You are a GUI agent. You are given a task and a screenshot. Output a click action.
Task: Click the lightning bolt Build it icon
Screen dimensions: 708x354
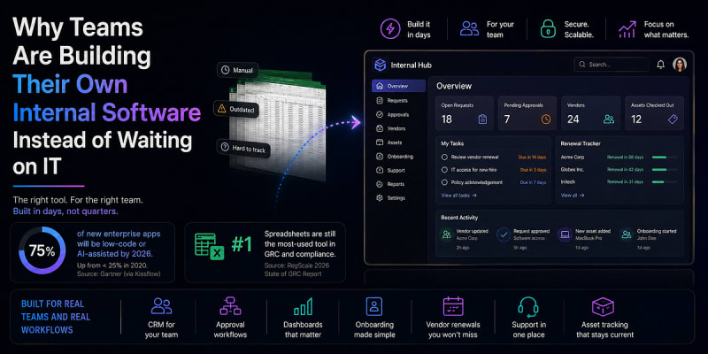point(390,29)
